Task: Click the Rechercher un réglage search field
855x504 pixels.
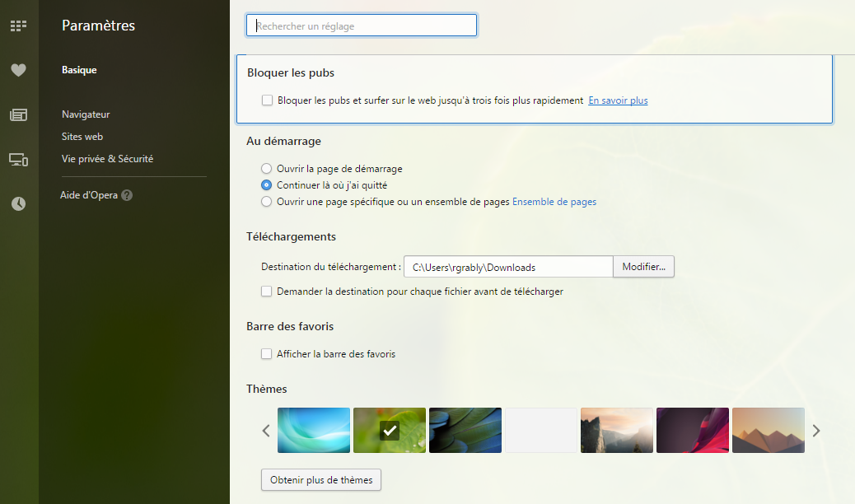Action: pos(362,26)
